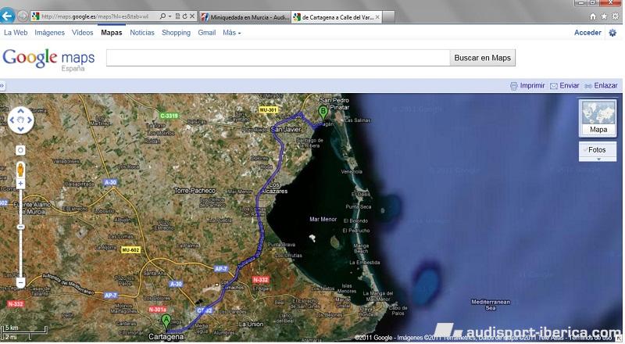The height and width of the screenshot is (344, 625).
Task: Click the Imprimir printer icon
Action: click(x=513, y=85)
